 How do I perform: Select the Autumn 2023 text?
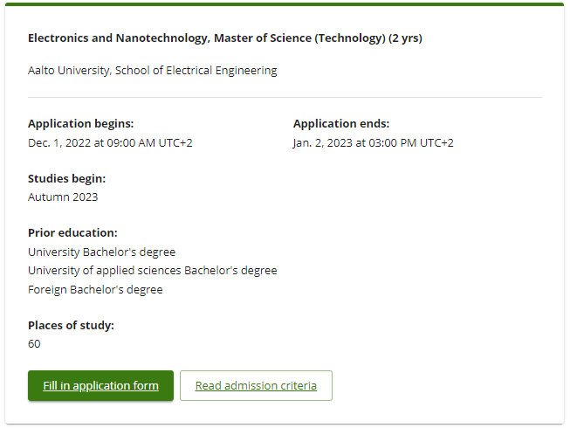point(63,197)
